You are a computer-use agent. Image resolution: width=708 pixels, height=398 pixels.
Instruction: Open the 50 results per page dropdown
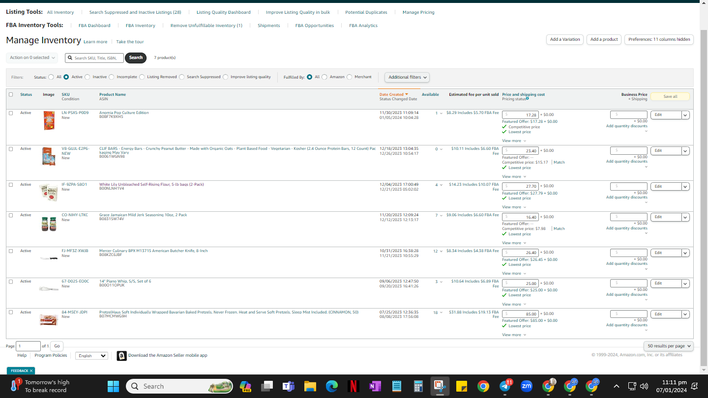click(x=669, y=346)
